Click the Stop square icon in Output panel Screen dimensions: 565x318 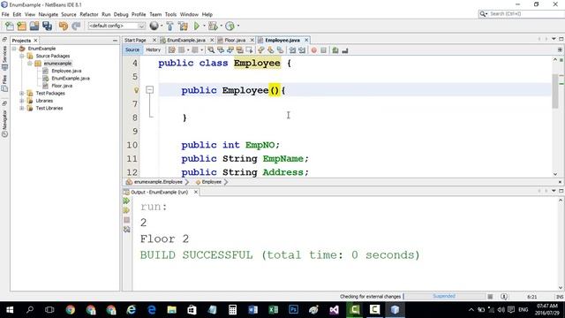click(126, 220)
